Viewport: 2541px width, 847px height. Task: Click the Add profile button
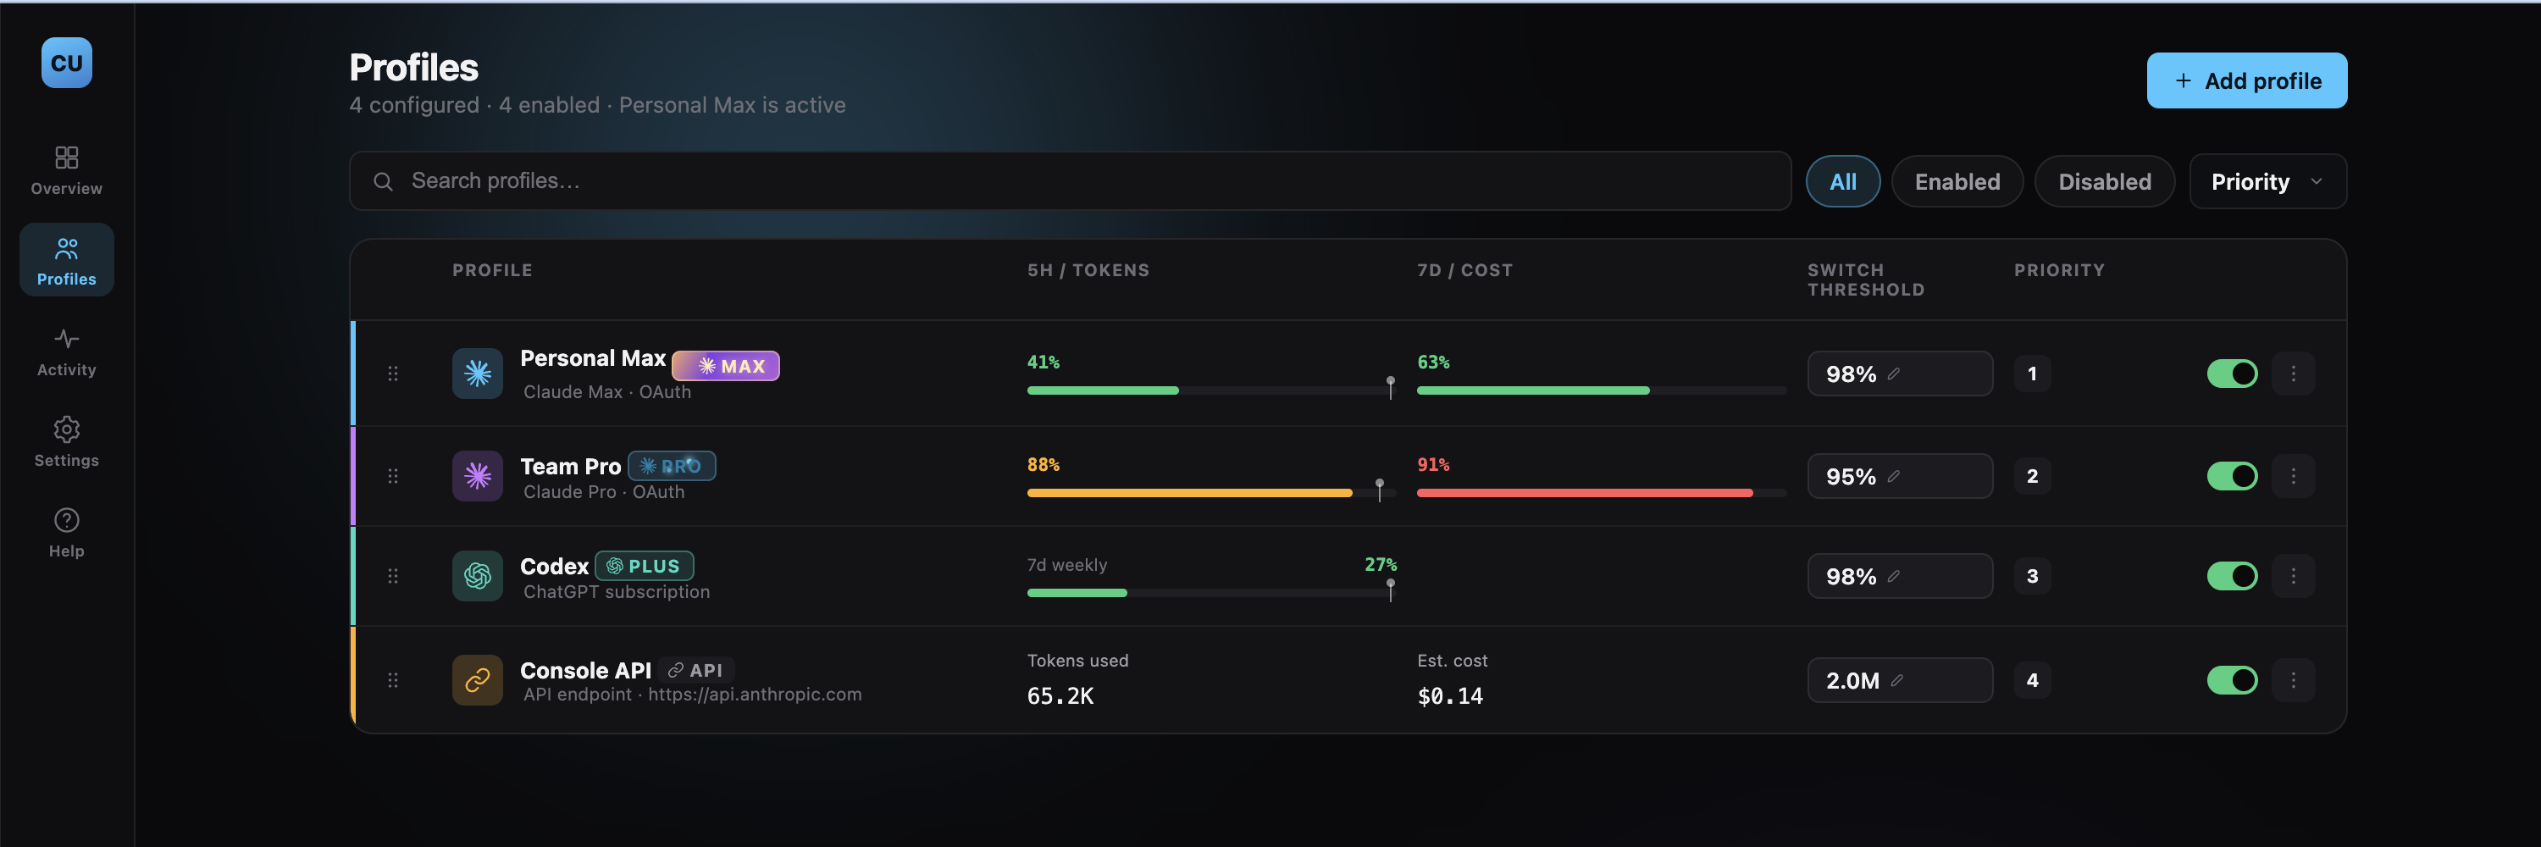[2246, 80]
